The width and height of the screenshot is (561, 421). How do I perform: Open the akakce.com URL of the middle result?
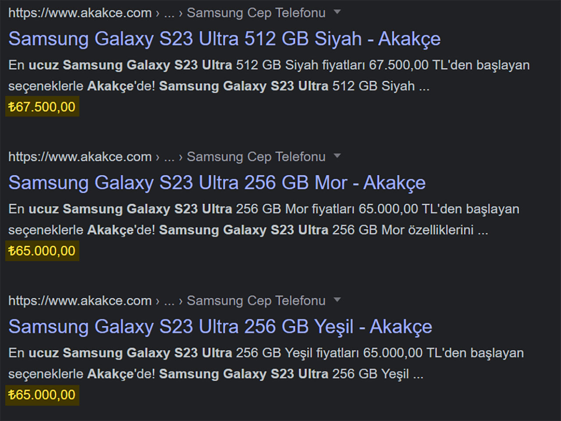(79, 156)
